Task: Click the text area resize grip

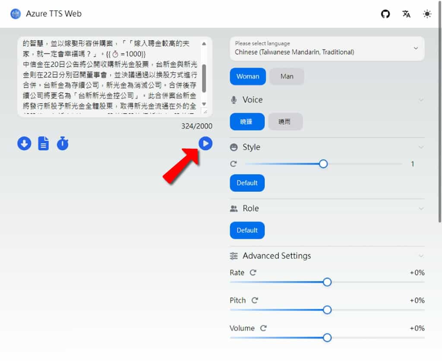Action: [x=205, y=112]
